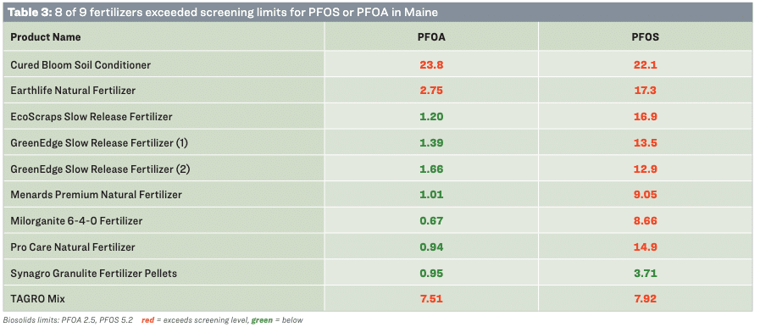Select GreenEdge Slow Release Fertilizer (1)
Image resolution: width=760 pixels, height=327 pixels.
[x=99, y=143]
